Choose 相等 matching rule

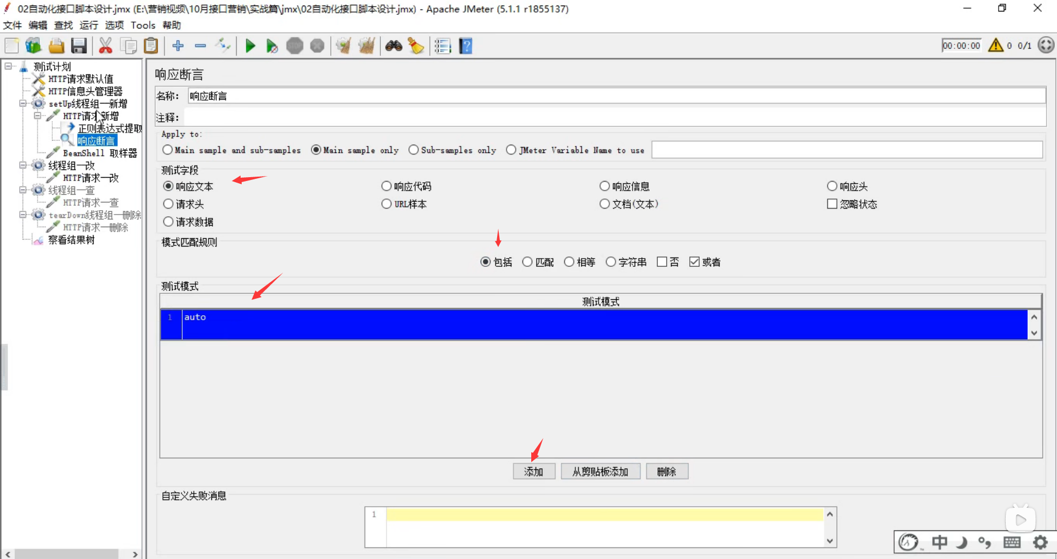(580, 262)
